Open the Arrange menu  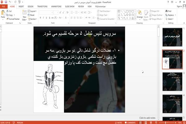coord(140,15)
